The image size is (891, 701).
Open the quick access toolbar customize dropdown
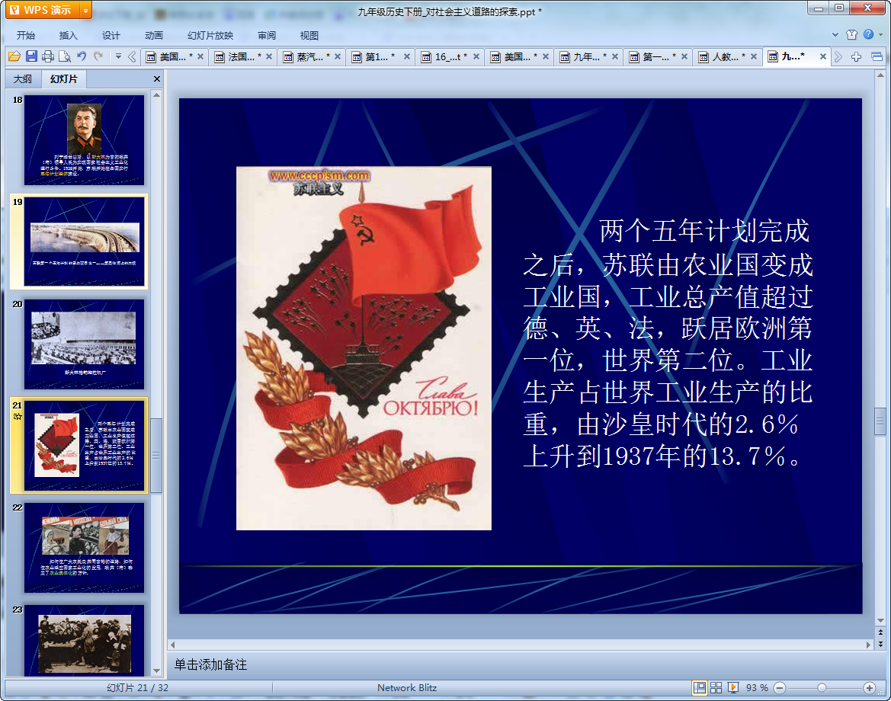[x=118, y=56]
